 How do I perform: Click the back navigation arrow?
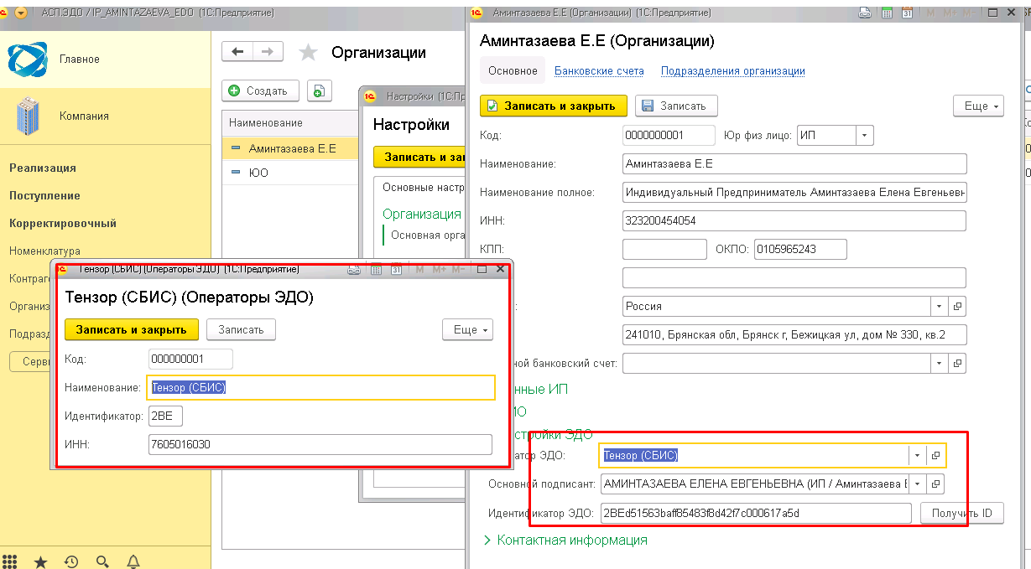[237, 52]
